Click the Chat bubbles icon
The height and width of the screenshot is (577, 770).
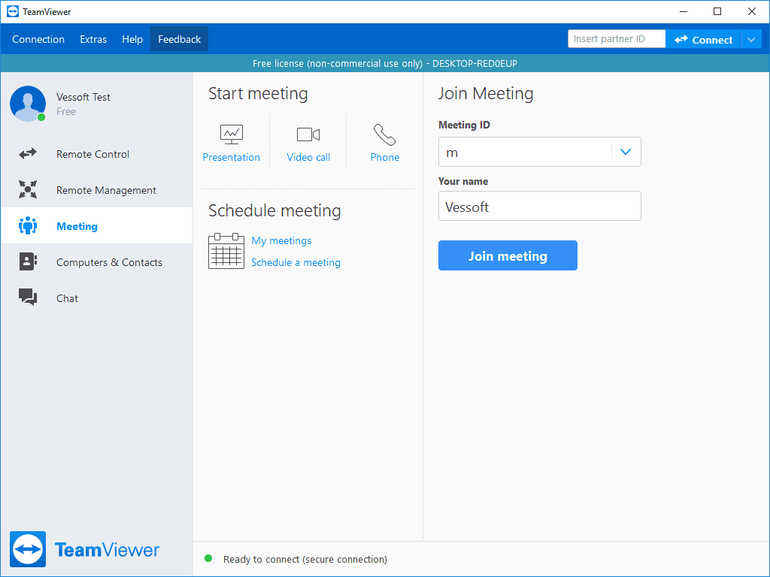point(28,297)
